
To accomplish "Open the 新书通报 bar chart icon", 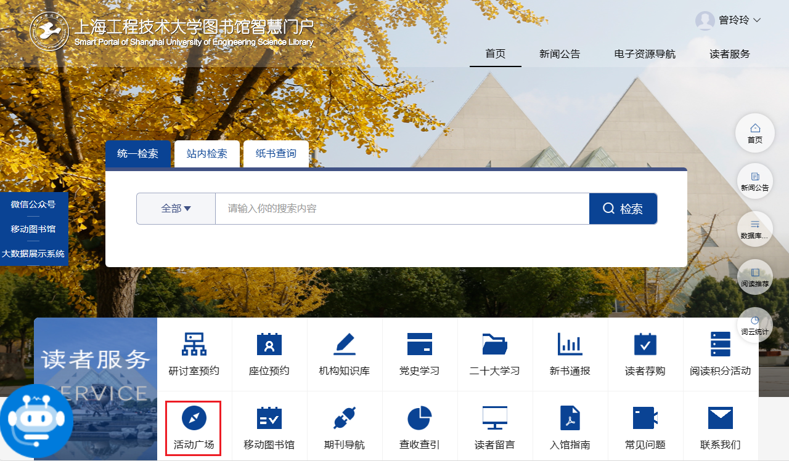I will pos(570,344).
